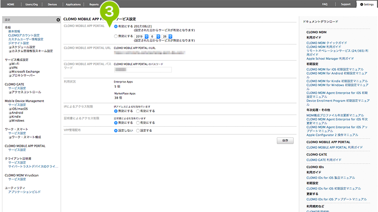Select 無効にする radio next to date selectors
This screenshot has height=212, width=378.
click(x=116, y=36)
